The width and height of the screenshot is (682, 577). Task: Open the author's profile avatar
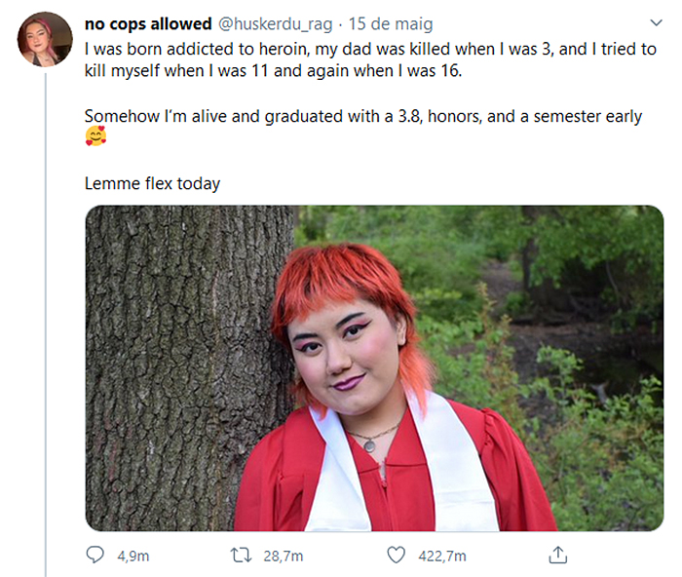(x=45, y=39)
